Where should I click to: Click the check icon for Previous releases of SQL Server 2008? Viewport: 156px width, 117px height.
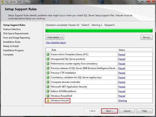tap(48, 68)
